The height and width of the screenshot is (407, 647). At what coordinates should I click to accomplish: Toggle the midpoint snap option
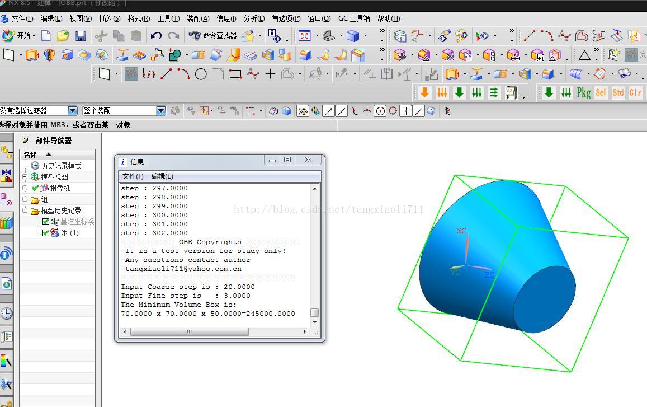coord(341,111)
